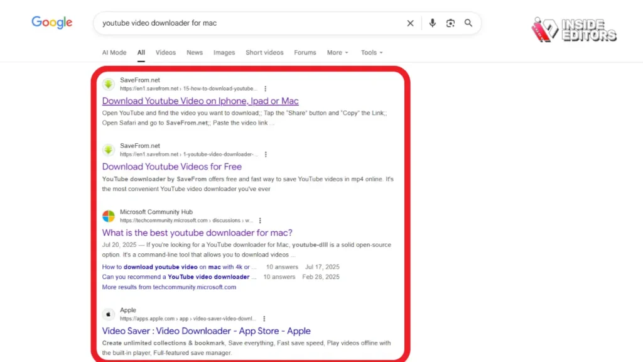Viewport: 643px width, 362px height.
Task: Open search by image camera icon
Action: point(450,23)
